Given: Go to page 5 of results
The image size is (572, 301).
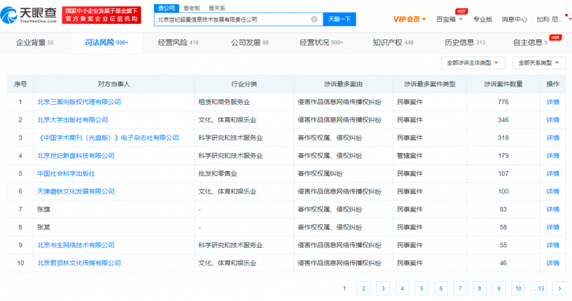Looking at the screenshot, I should click(422, 288).
